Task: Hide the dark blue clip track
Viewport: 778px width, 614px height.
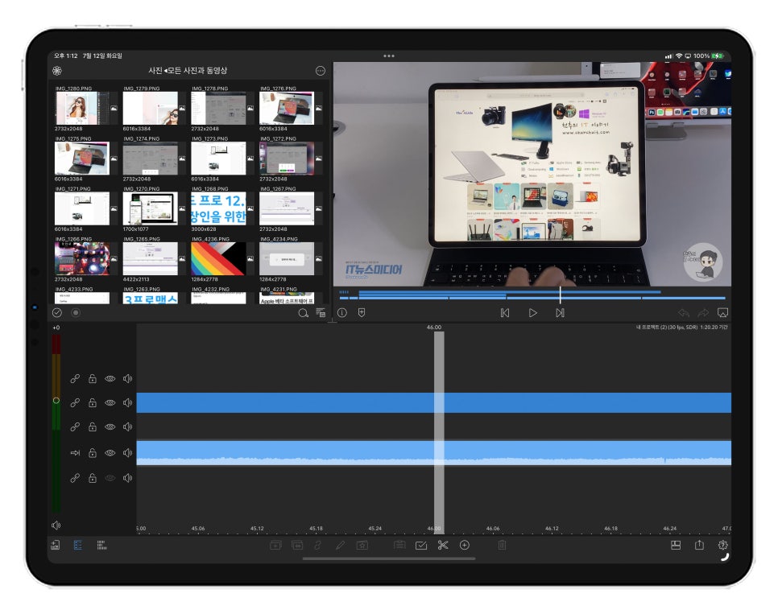Action: (x=110, y=402)
